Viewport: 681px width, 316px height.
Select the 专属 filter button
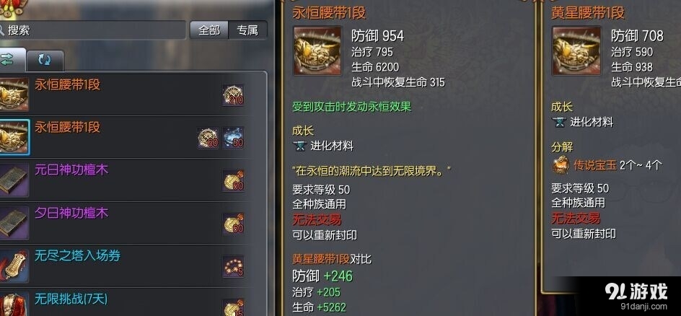247,30
